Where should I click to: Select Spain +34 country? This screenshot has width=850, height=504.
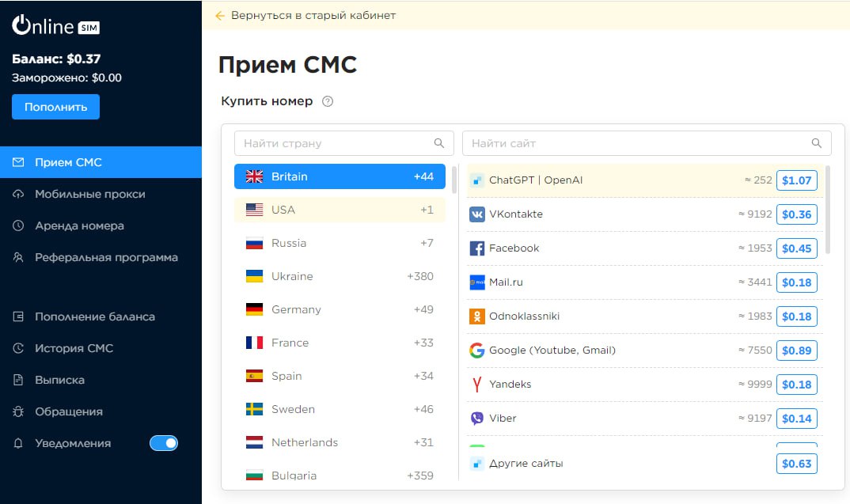tap(340, 376)
